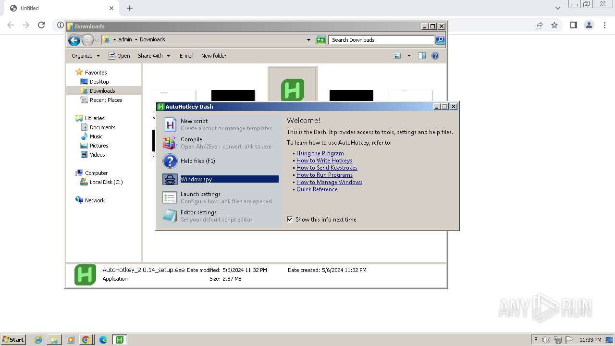This screenshot has width=615, height=346.
Task: Select Network in navigation pane
Action: coord(95,200)
